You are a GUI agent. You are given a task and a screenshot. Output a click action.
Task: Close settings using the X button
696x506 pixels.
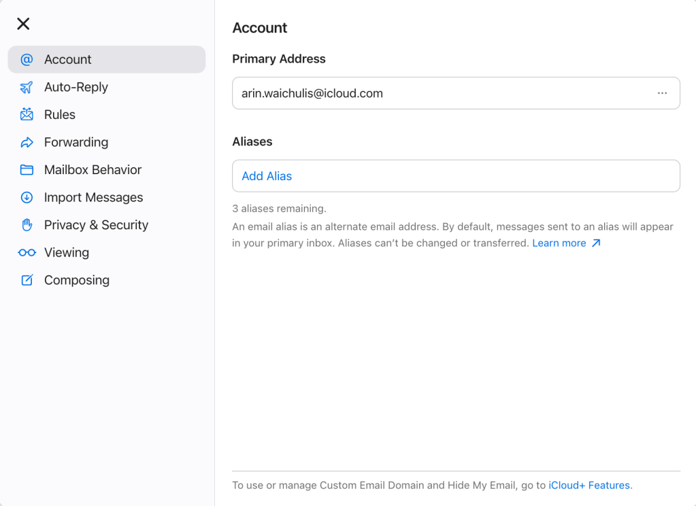(22, 23)
